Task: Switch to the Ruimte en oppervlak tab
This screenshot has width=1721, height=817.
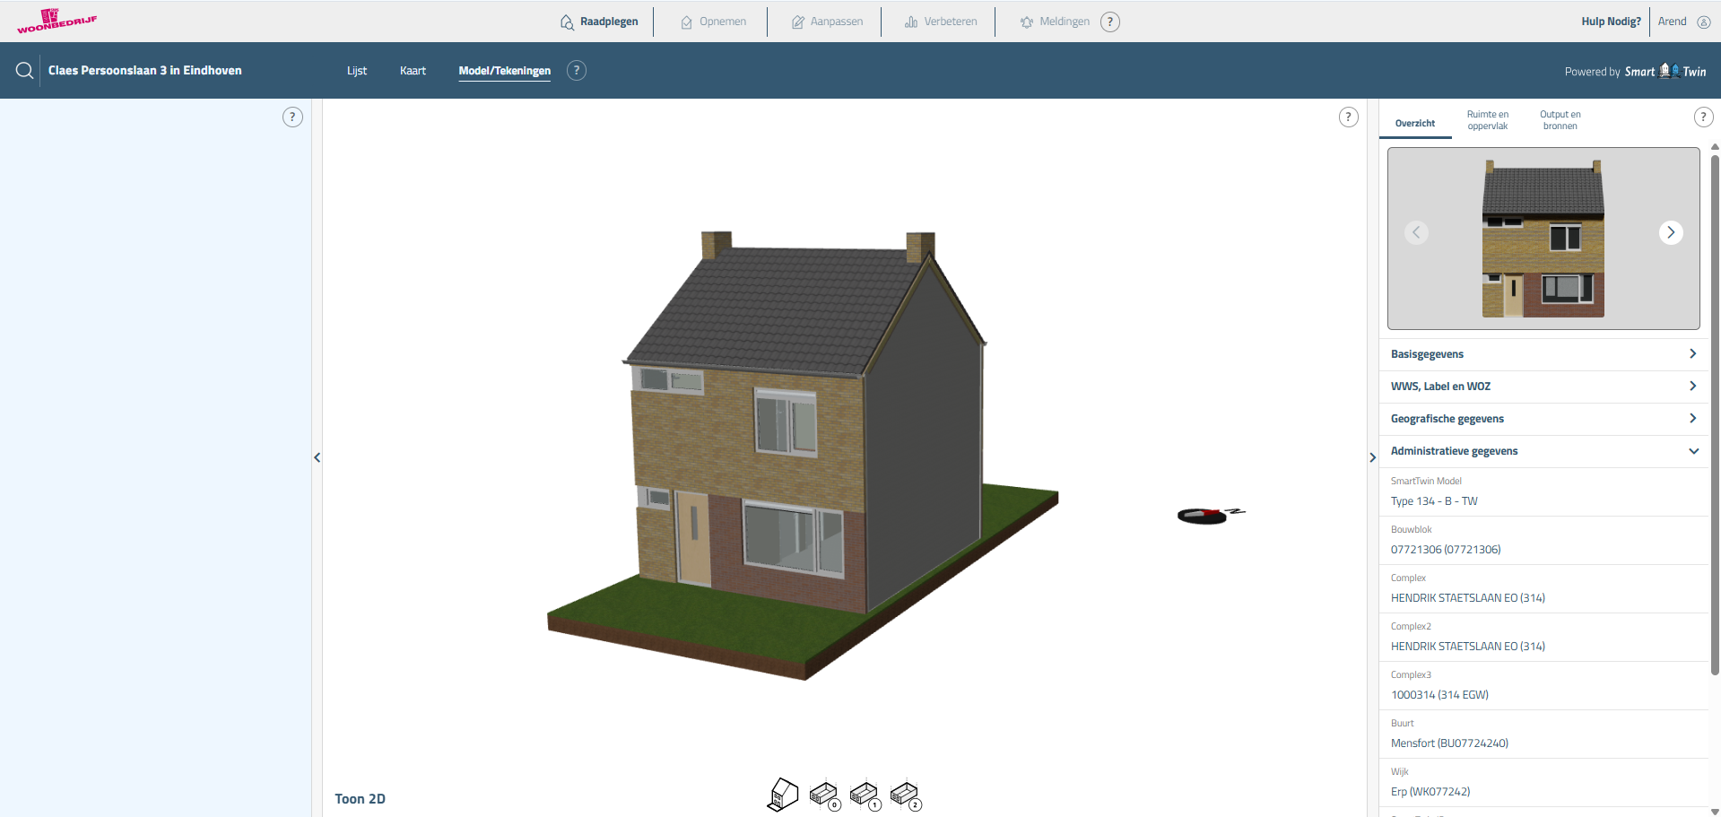Action: point(1487,120)
